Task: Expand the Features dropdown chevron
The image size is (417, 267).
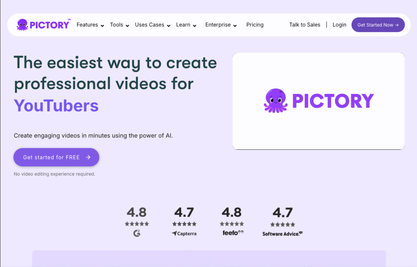Action: tap(102, 26)
